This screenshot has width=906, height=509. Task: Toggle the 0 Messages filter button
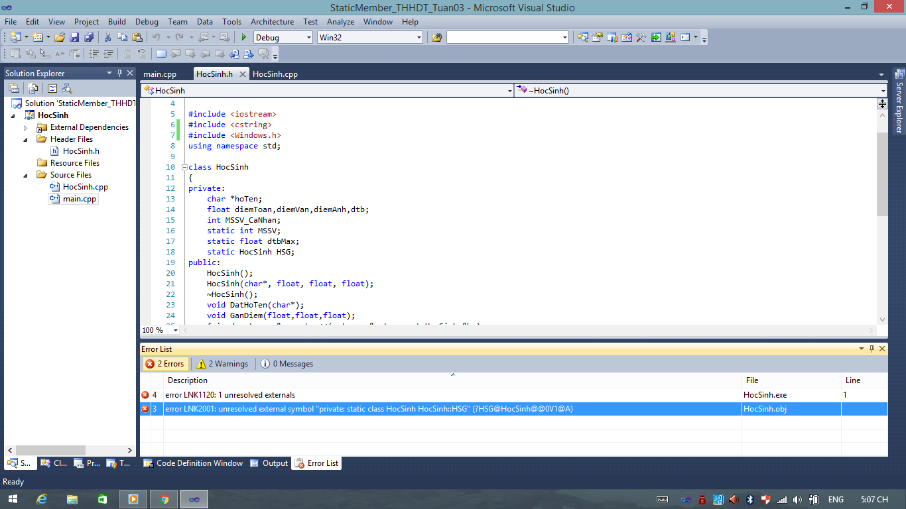click(x=287, y=364)
